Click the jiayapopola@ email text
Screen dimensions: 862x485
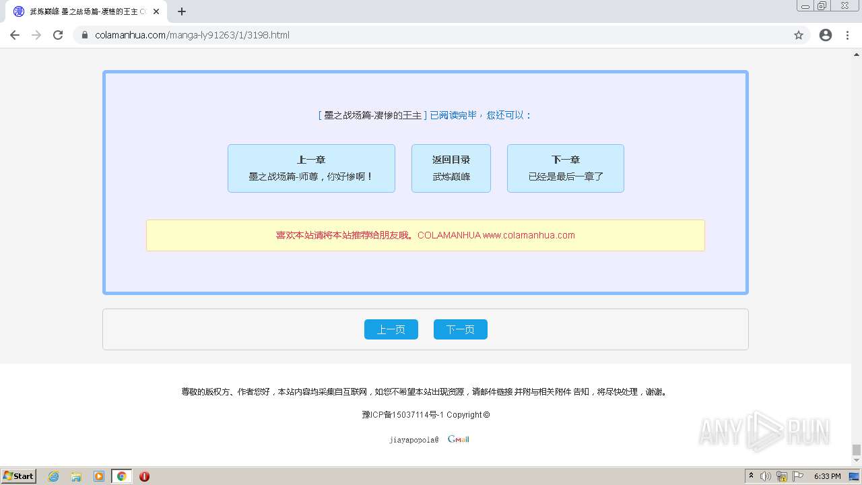click(x=414, y=440)
